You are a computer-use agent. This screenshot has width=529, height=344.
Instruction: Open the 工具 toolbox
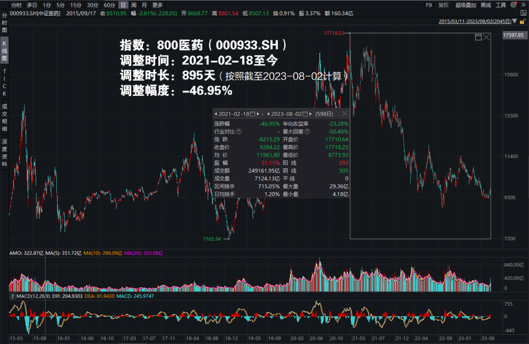pos(501,4)
